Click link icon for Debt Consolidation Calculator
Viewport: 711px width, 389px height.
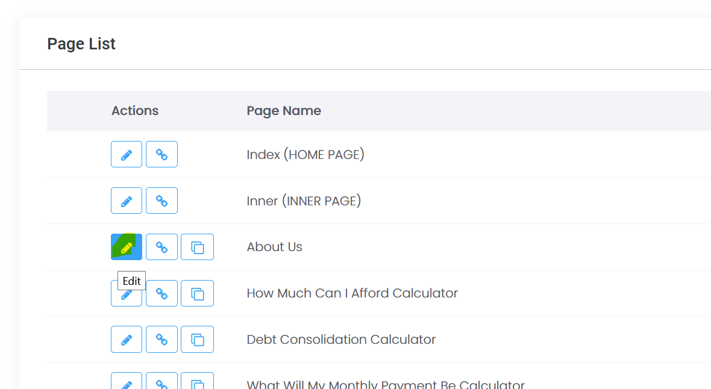161,340
